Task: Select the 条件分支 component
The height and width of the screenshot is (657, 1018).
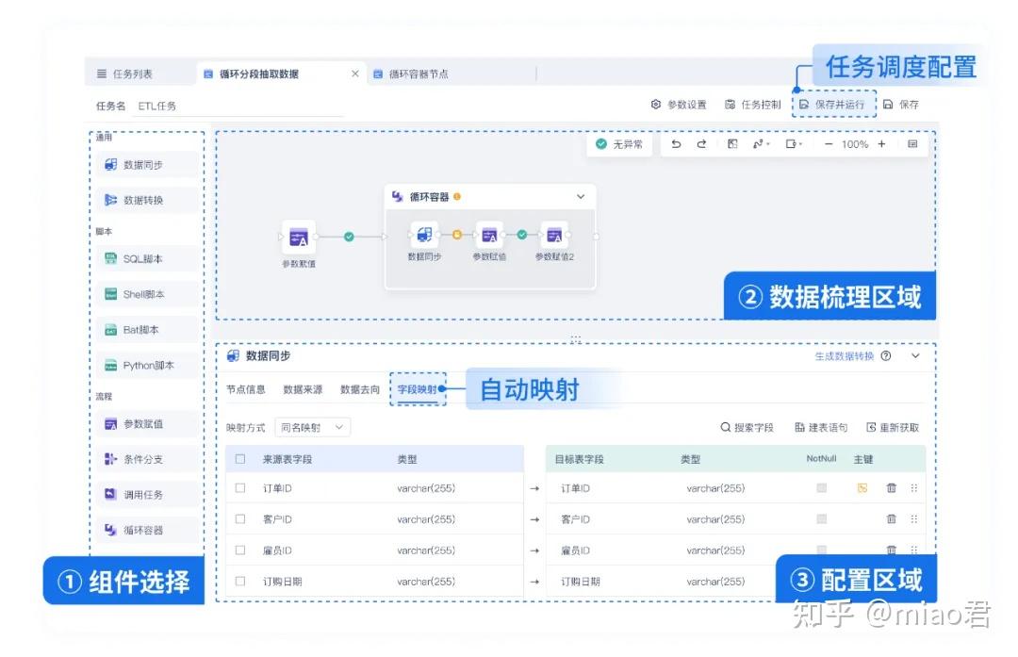Action: click(x=147, y=459)
